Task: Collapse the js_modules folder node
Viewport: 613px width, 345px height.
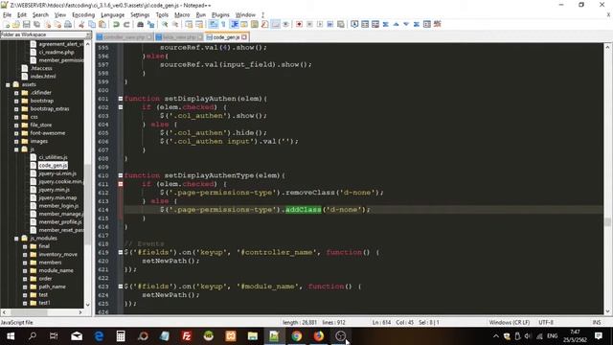Action: [16, 239]
